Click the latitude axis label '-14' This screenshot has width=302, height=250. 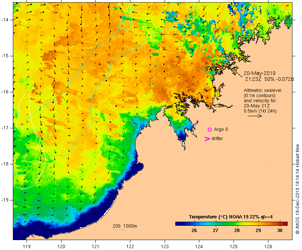[x=5, y=20]
